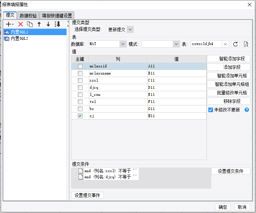Screen dimensions: 256x213
Task: Toggle primary key for djrq
Action: pos(80,88)
